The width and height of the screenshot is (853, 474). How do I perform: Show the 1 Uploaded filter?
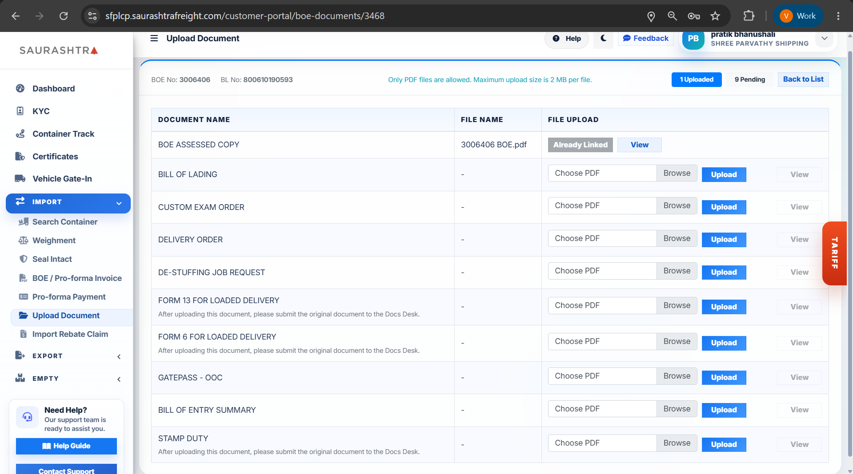click(697, 79)
